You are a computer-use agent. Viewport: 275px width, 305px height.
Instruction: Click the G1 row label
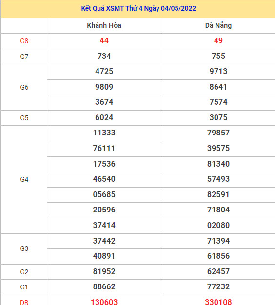click(x=24, y=287)
